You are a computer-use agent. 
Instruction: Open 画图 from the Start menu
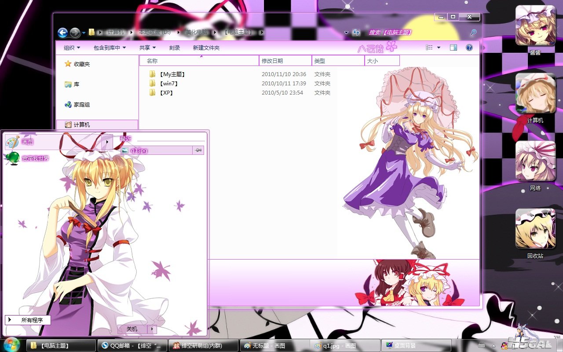pos(53,142)
